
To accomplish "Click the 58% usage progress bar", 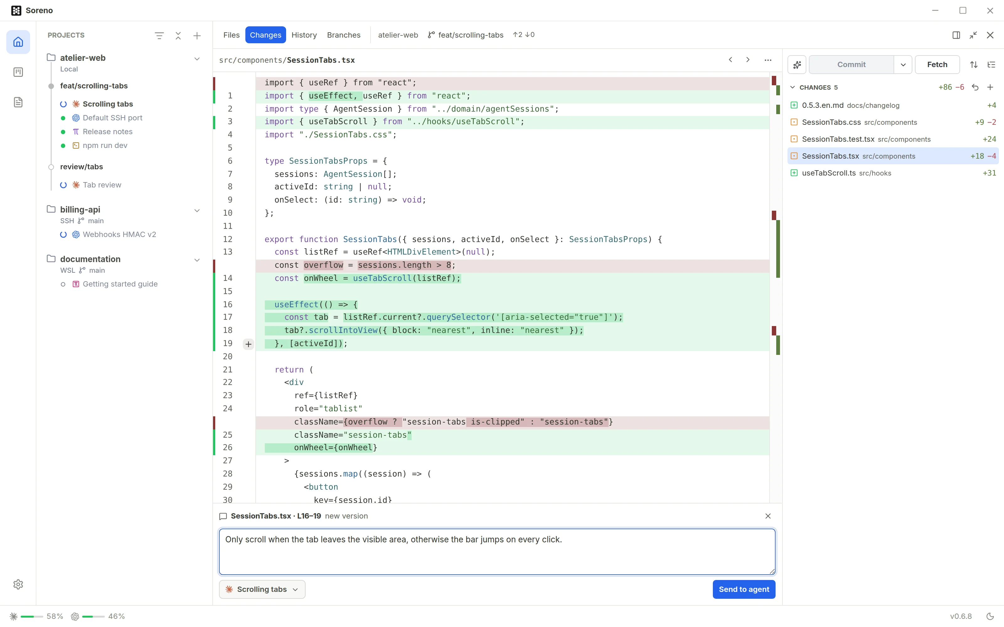I will tap(32, 617).
